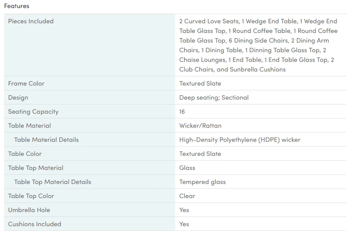Screen dimensions: 352x231
Task: Select the Design row label
Action: [x=18, y=98]
